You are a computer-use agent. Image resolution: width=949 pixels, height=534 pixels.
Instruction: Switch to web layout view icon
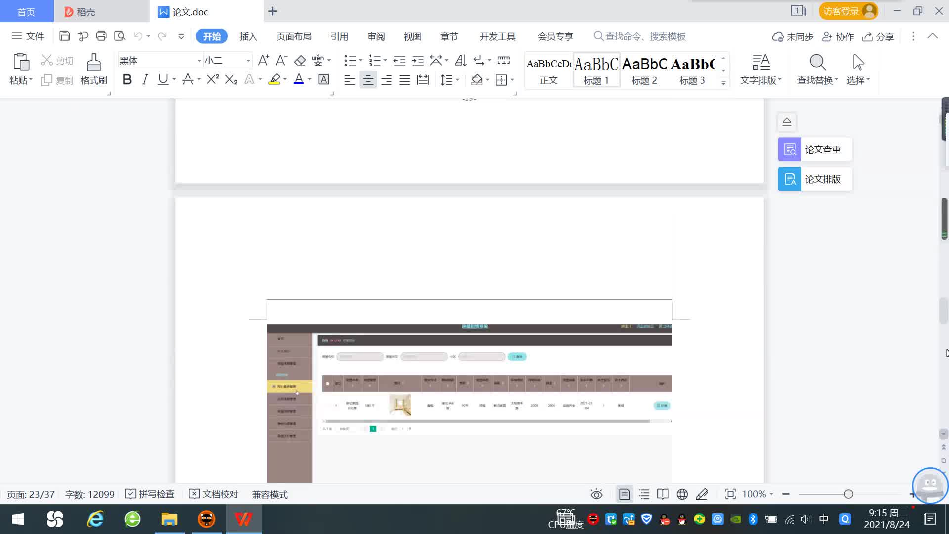[x=682, y=494]
